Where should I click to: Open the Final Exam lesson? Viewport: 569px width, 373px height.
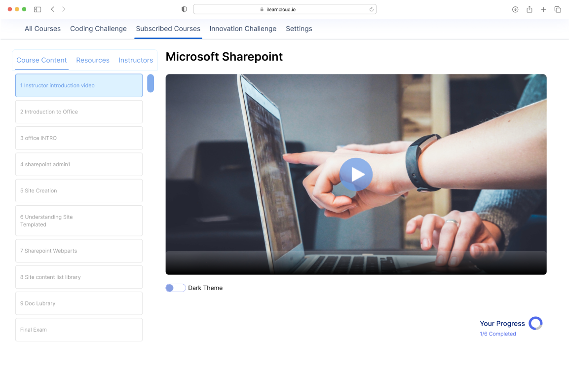78,330
